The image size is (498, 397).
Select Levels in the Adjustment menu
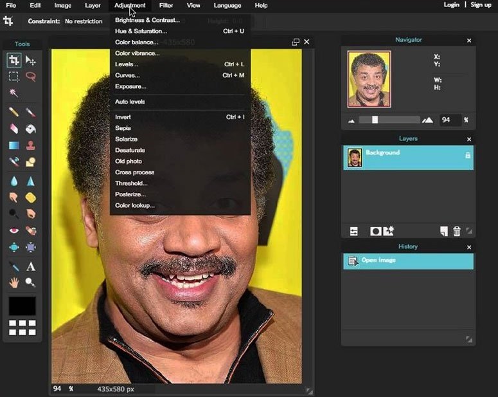point(180,64)
